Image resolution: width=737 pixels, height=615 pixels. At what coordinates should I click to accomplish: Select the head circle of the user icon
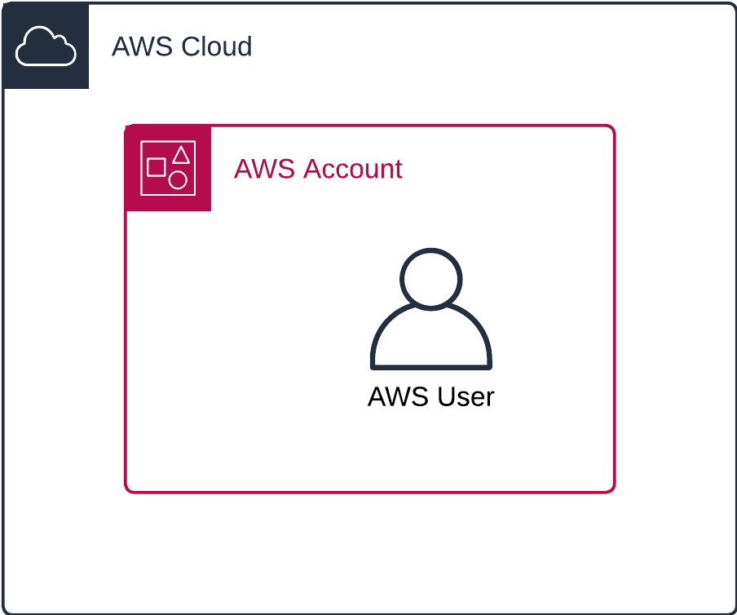(431, 277)
